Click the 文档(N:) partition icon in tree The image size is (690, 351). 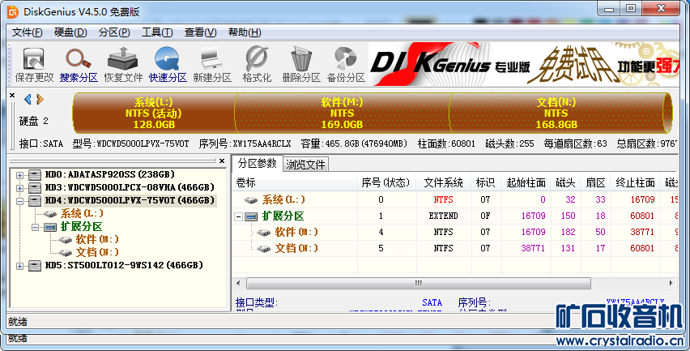(66, 253)
